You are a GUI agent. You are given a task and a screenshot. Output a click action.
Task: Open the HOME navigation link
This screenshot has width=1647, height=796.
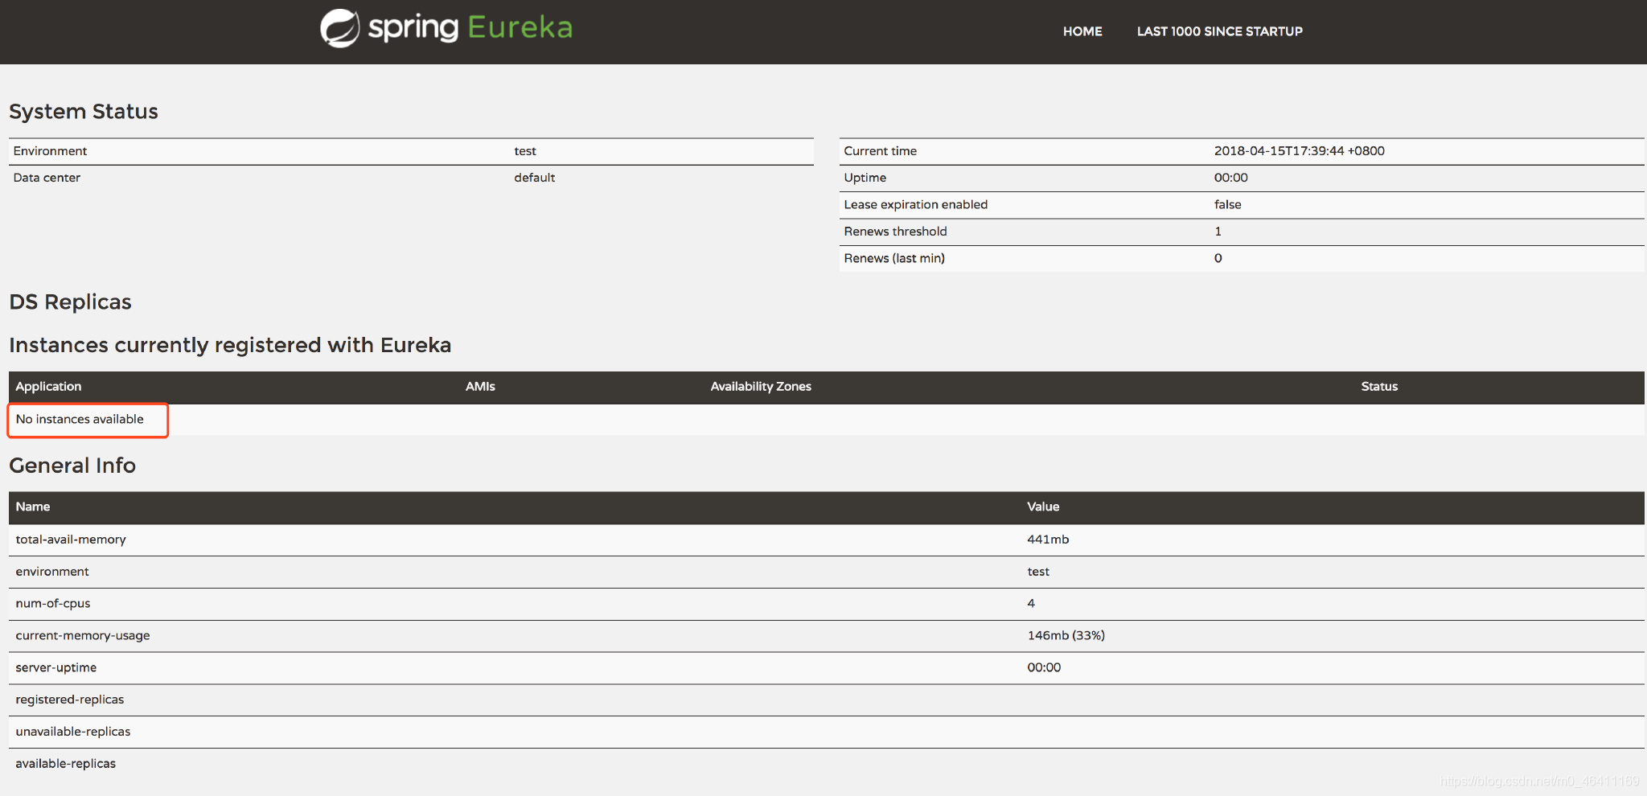[x=1082, y=31]
